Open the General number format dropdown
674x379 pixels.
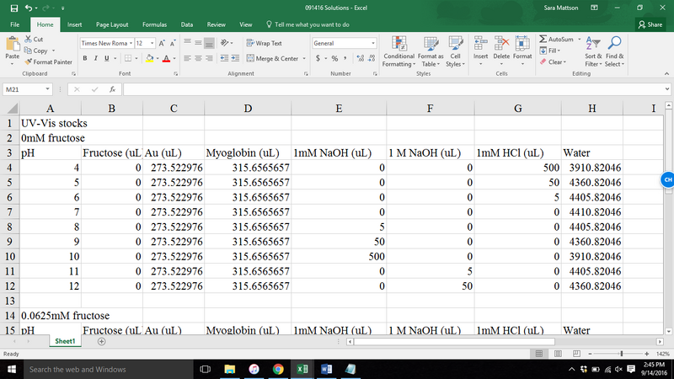click(x=373, y=43)
